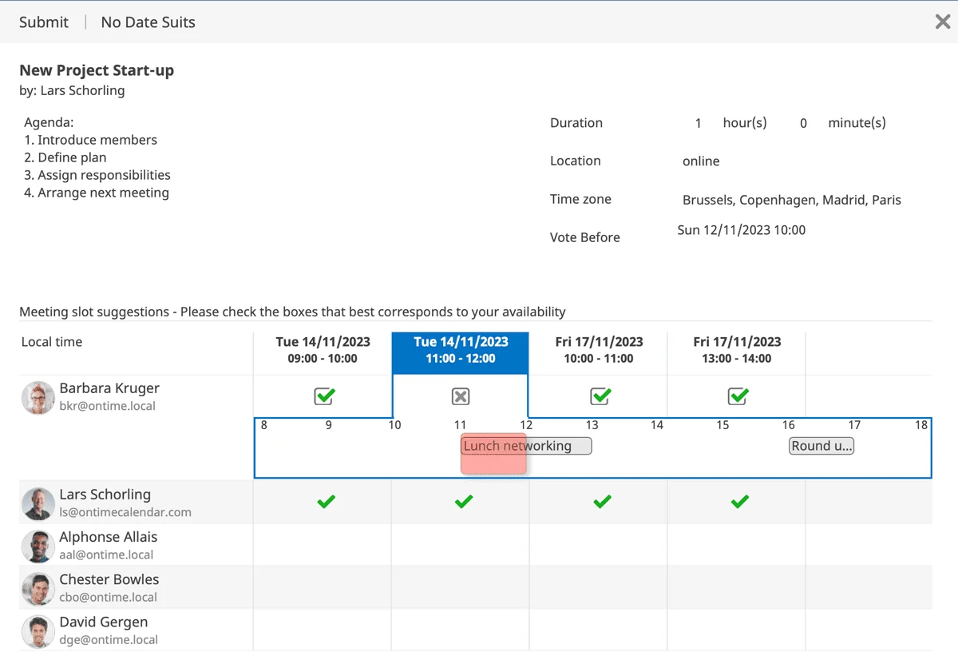Click the name Alphonse Allais
The width and height of the screenshot is (958, 664).
(x=108, y=537)
